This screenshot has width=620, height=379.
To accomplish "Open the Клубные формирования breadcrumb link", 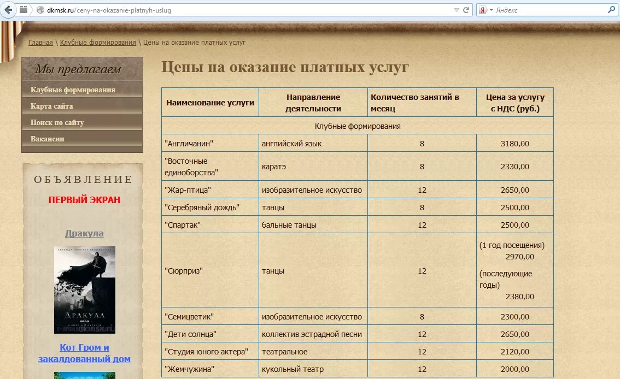I will pos(98,42).
